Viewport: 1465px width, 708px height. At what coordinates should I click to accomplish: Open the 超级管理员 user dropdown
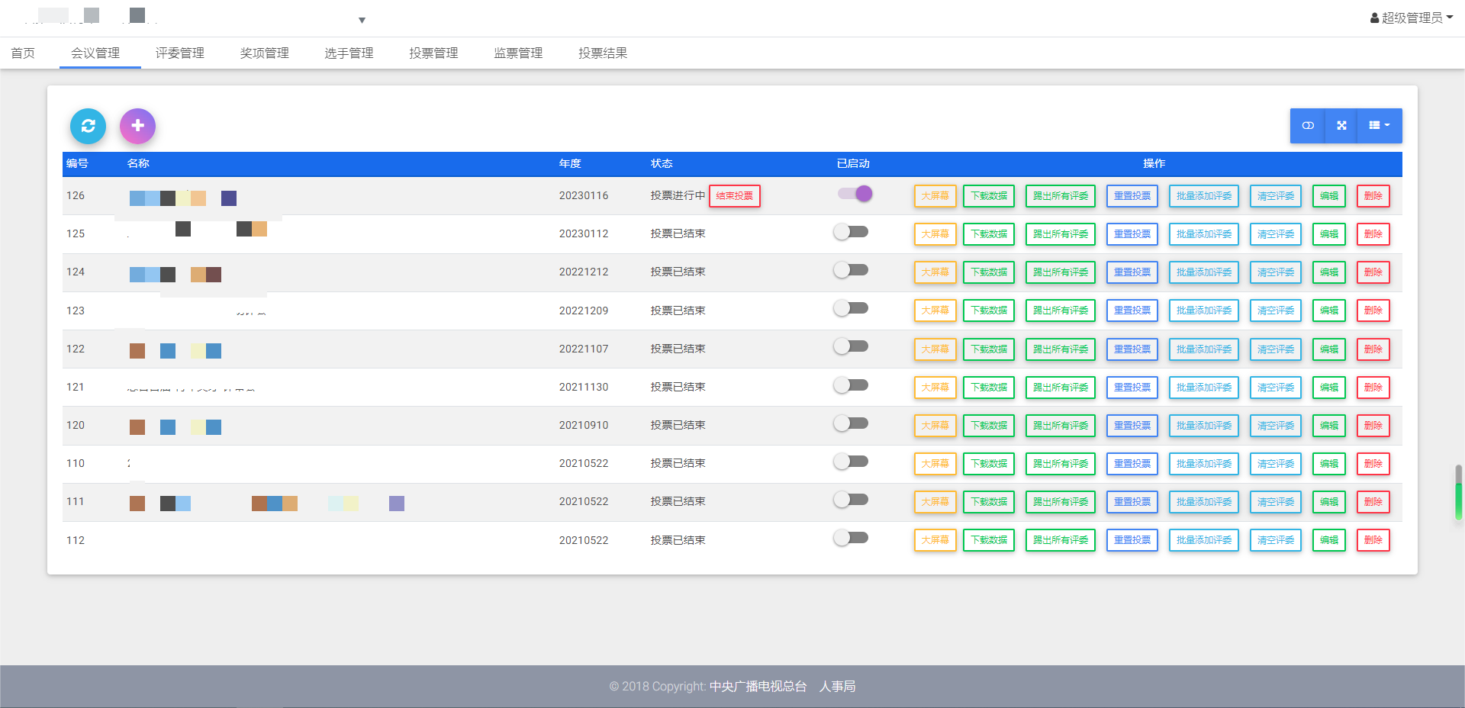coord(1412,18)
